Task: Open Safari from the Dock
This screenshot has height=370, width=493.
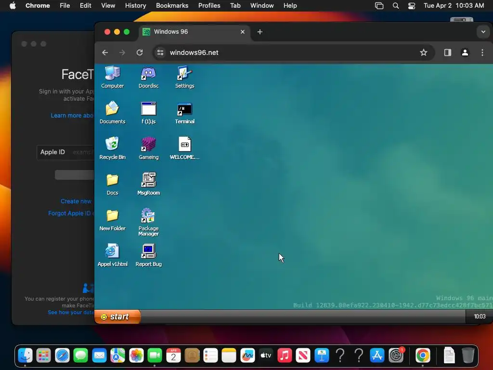Action: click(x=62, y=356)
